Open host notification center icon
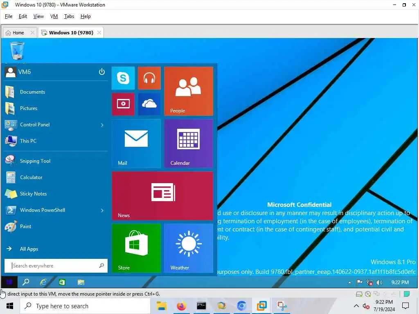 point(405,306)
